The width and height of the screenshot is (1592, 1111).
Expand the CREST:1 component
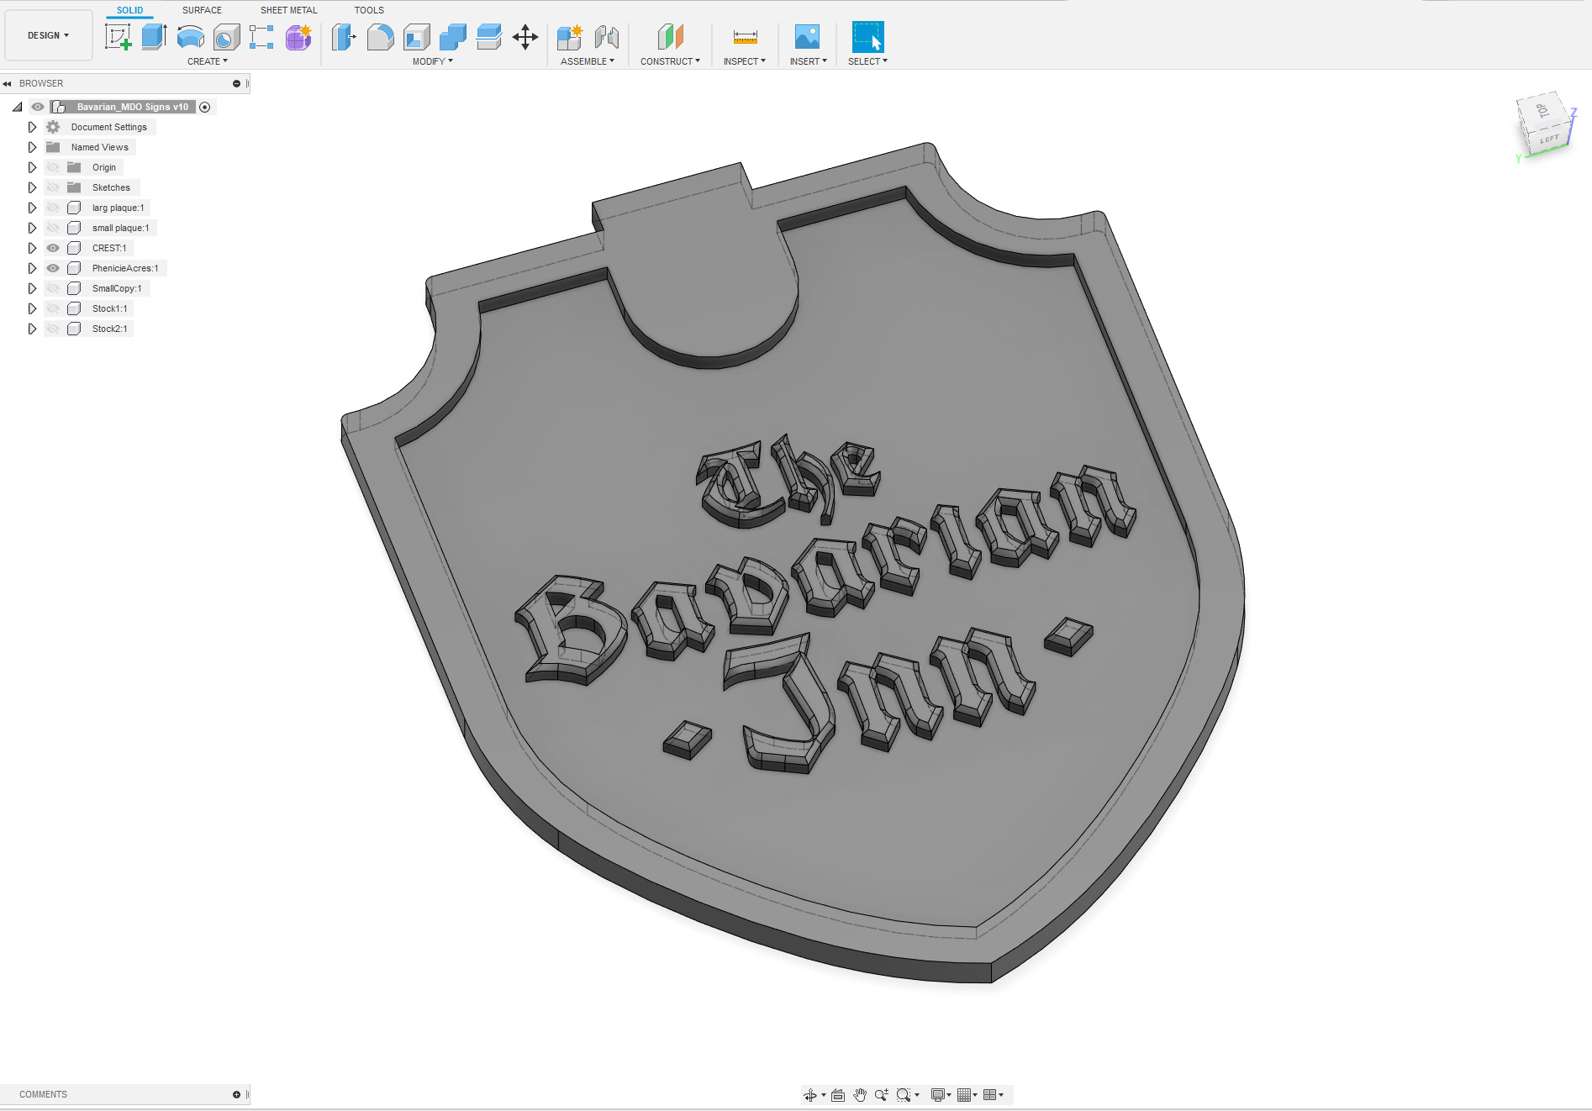click(32, 248)
